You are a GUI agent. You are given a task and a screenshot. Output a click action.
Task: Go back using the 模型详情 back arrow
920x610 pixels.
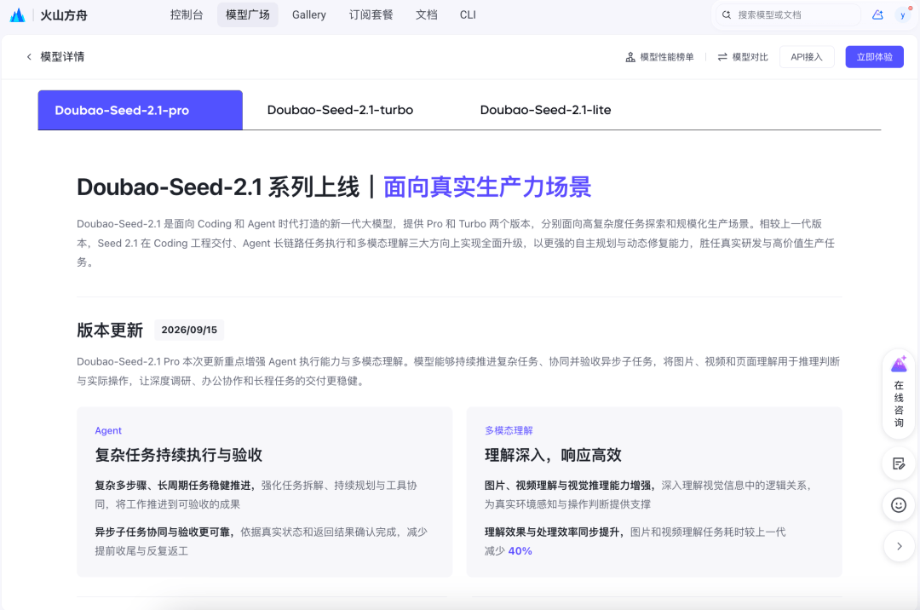(x=29, y=57)
